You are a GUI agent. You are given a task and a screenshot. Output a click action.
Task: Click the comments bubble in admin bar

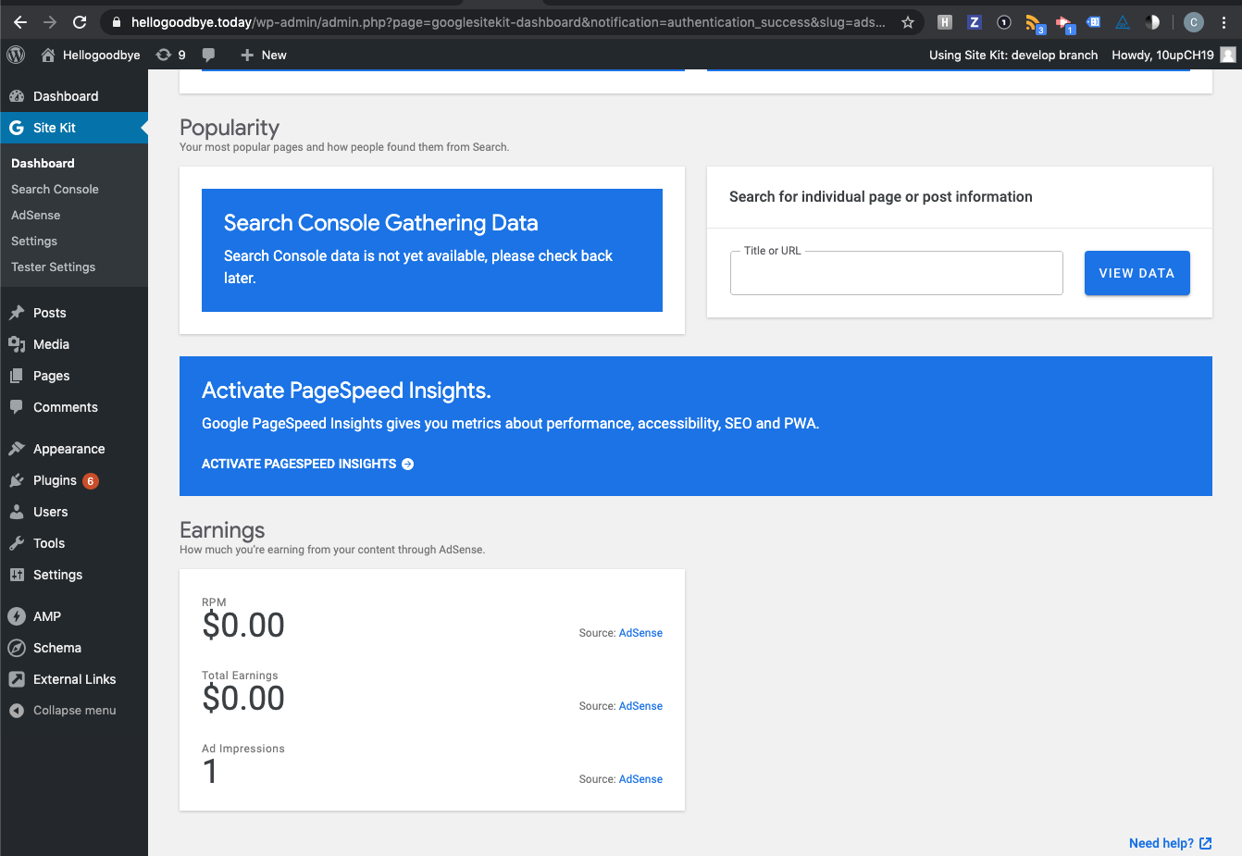tap(208, 55)
